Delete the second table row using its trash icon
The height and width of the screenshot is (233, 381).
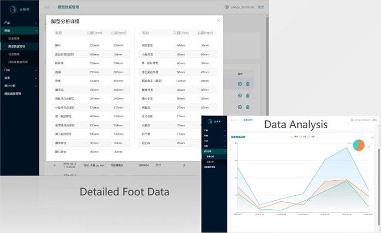coord(248,95)
